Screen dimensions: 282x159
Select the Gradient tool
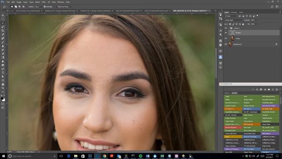point(3,57)
